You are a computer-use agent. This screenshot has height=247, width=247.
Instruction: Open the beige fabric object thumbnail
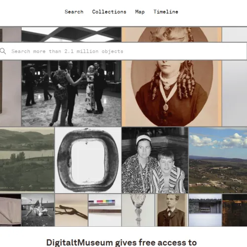10,210
